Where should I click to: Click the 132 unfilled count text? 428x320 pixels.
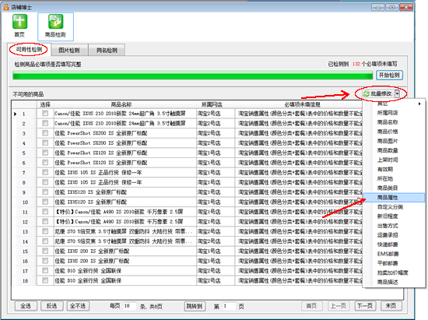click(356, 64)
